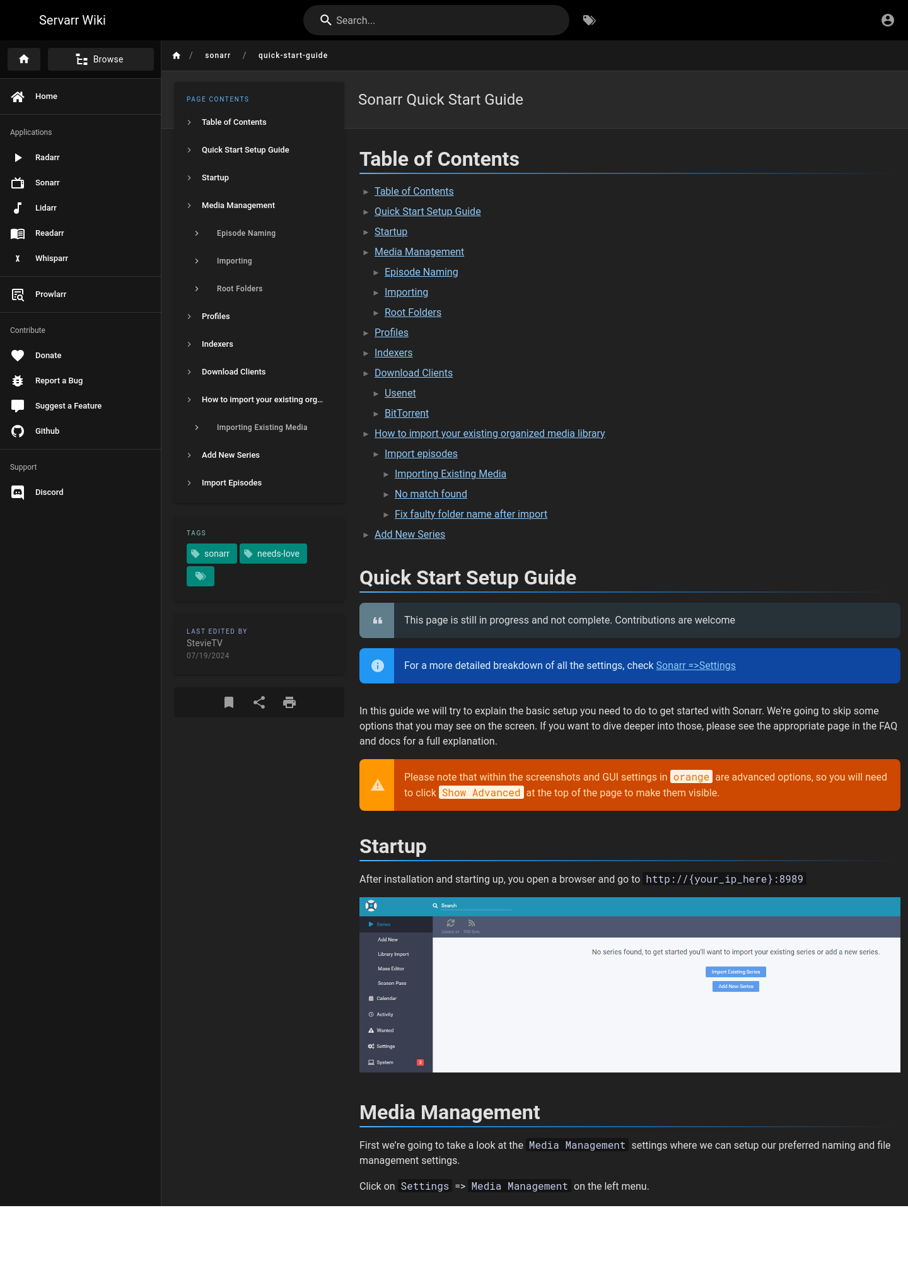Expand How to import your existing org… entry

pyautogui.click(x=189, y=400)
